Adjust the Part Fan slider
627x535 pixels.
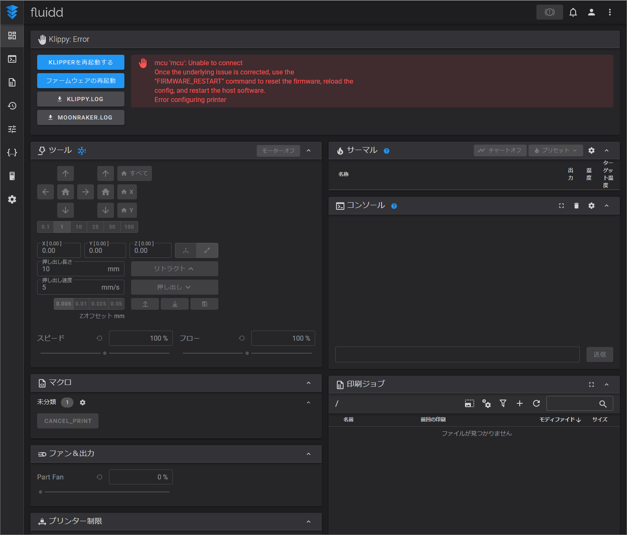[105, 492]
